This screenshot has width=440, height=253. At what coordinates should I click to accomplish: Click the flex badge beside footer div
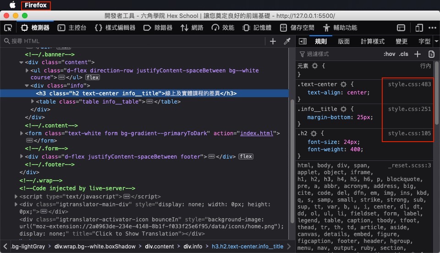(246, 156)
